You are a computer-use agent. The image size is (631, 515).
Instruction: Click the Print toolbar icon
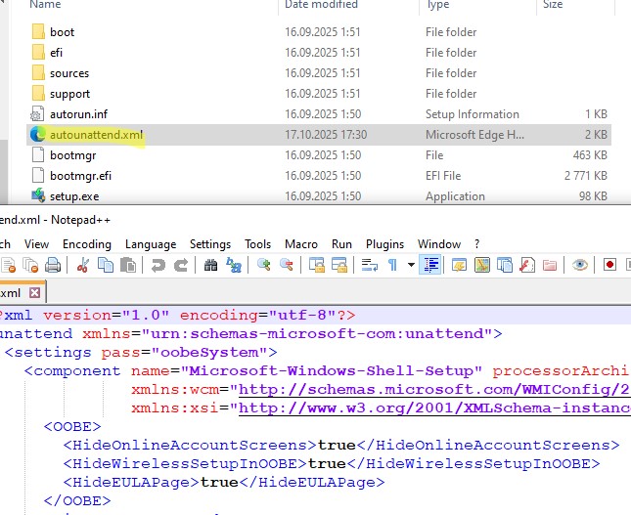pyautogui.click(x=53, y=265)
